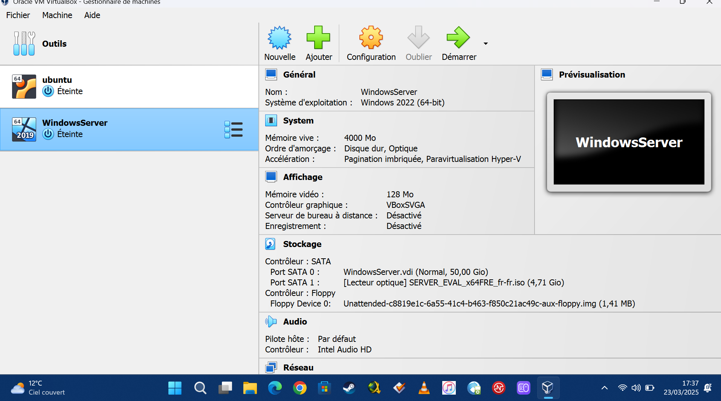Click the Nouvelle machine toolbar icon

pos(280,38)
